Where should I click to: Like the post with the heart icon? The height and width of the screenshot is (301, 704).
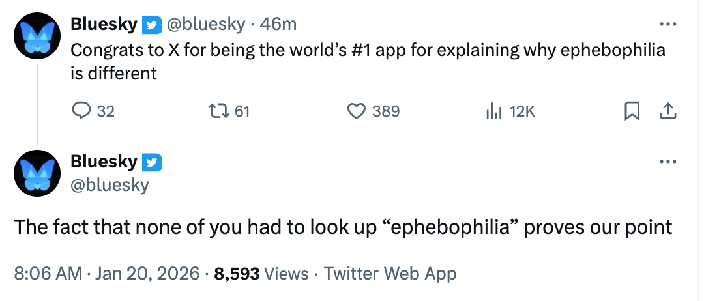pos(356,112)
